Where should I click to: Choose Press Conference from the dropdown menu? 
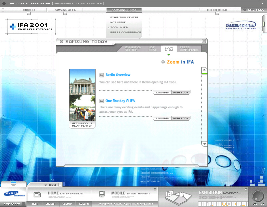tap(126, 32)
